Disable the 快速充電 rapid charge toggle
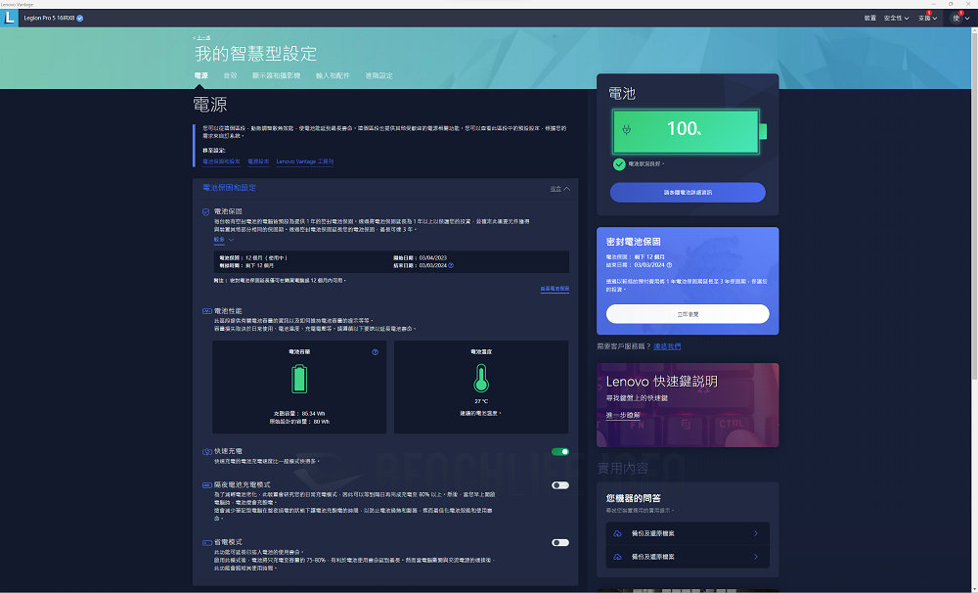Viewport: 978px width, 593px height. point(560,452)
